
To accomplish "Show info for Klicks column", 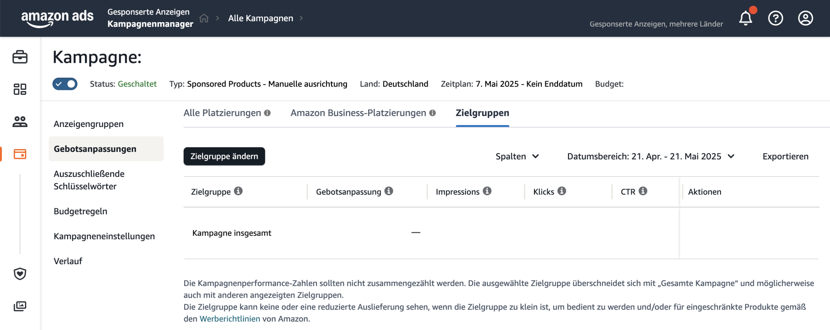I will [x=562, y=191].
